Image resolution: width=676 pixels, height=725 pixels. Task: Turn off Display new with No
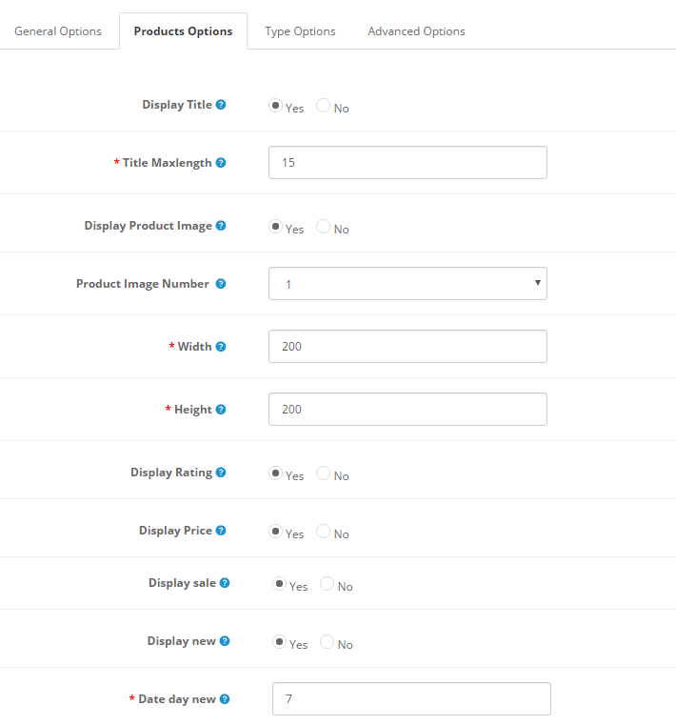(328, 642)
